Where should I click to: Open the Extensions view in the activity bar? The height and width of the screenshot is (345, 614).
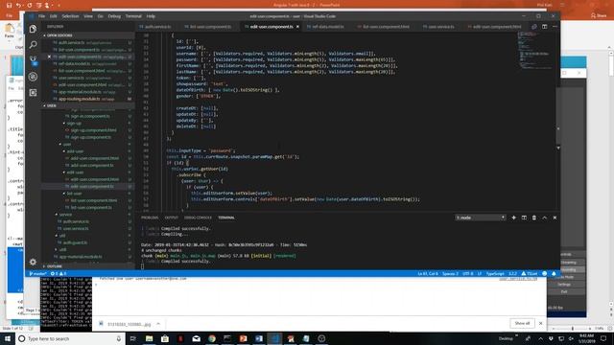34,93
